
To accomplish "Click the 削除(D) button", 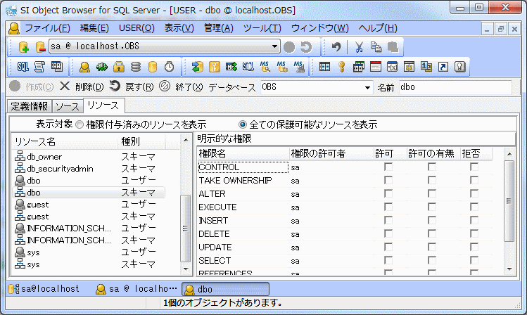I will (82, 87).
